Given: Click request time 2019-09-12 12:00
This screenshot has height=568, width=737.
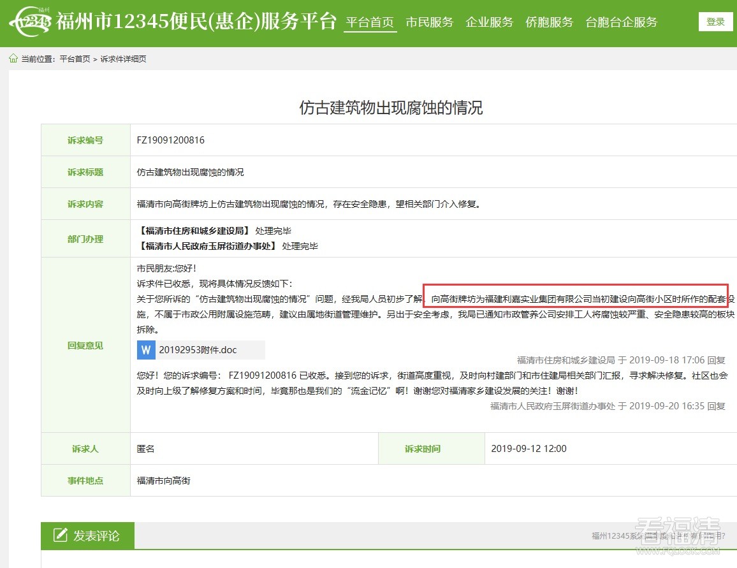Looking at the screenshot, I should (529, 449).
